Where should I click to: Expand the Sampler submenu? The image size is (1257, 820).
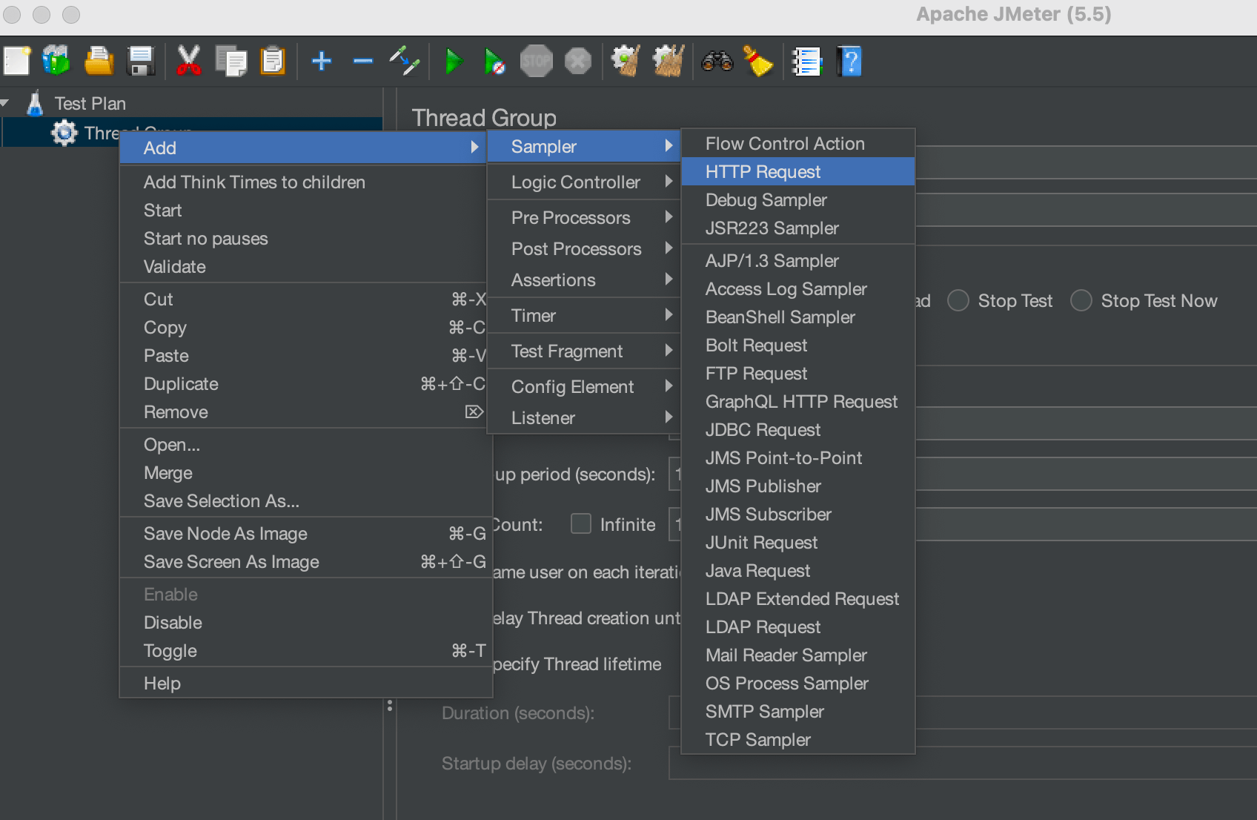(583, 147)
